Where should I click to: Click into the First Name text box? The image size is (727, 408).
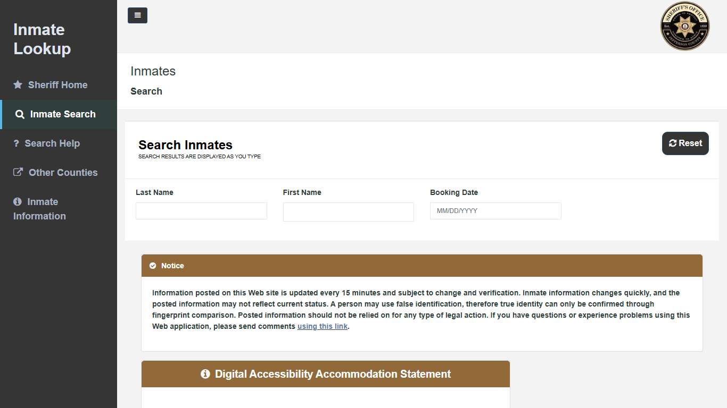click(x=348, y=212)
